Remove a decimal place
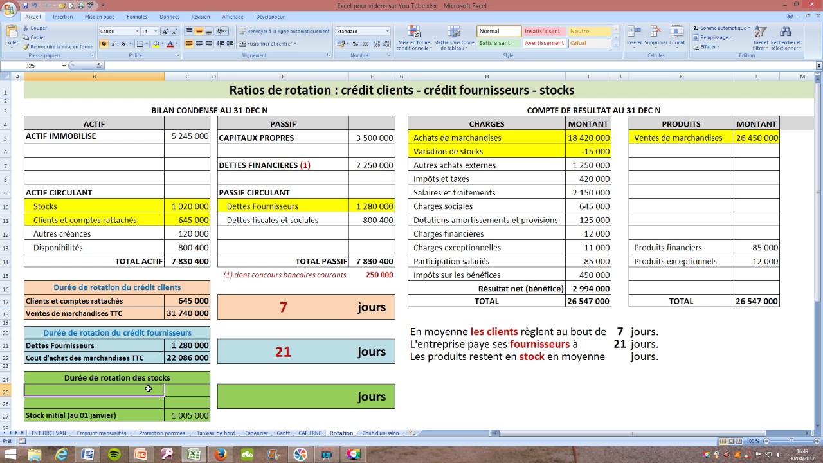This screenshot has height=463, width=823. click(x=385, y=44)
